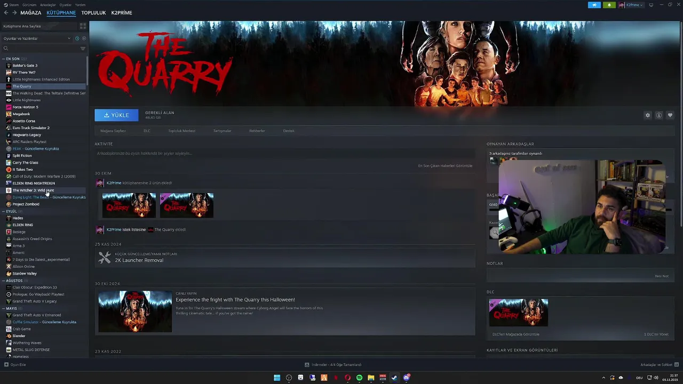Screen dimensions: 683x384
Task: Open Arkadaşlar ve Sohbet
Action: click(x=658, y=365)
